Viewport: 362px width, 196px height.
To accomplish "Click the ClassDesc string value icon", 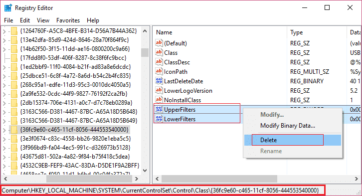I will [159, 62].
